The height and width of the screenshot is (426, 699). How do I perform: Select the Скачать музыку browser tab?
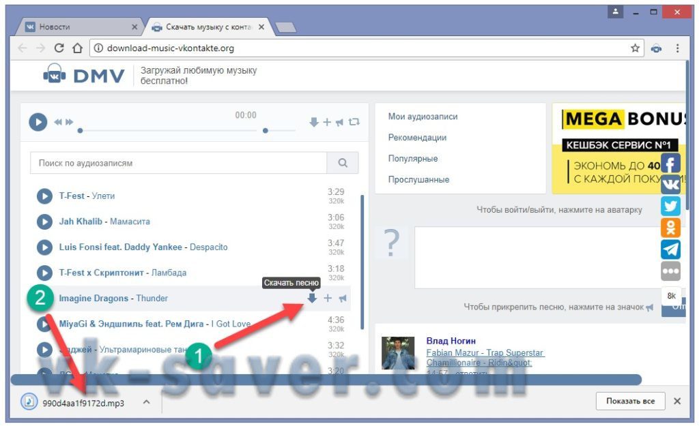(208, 27)
